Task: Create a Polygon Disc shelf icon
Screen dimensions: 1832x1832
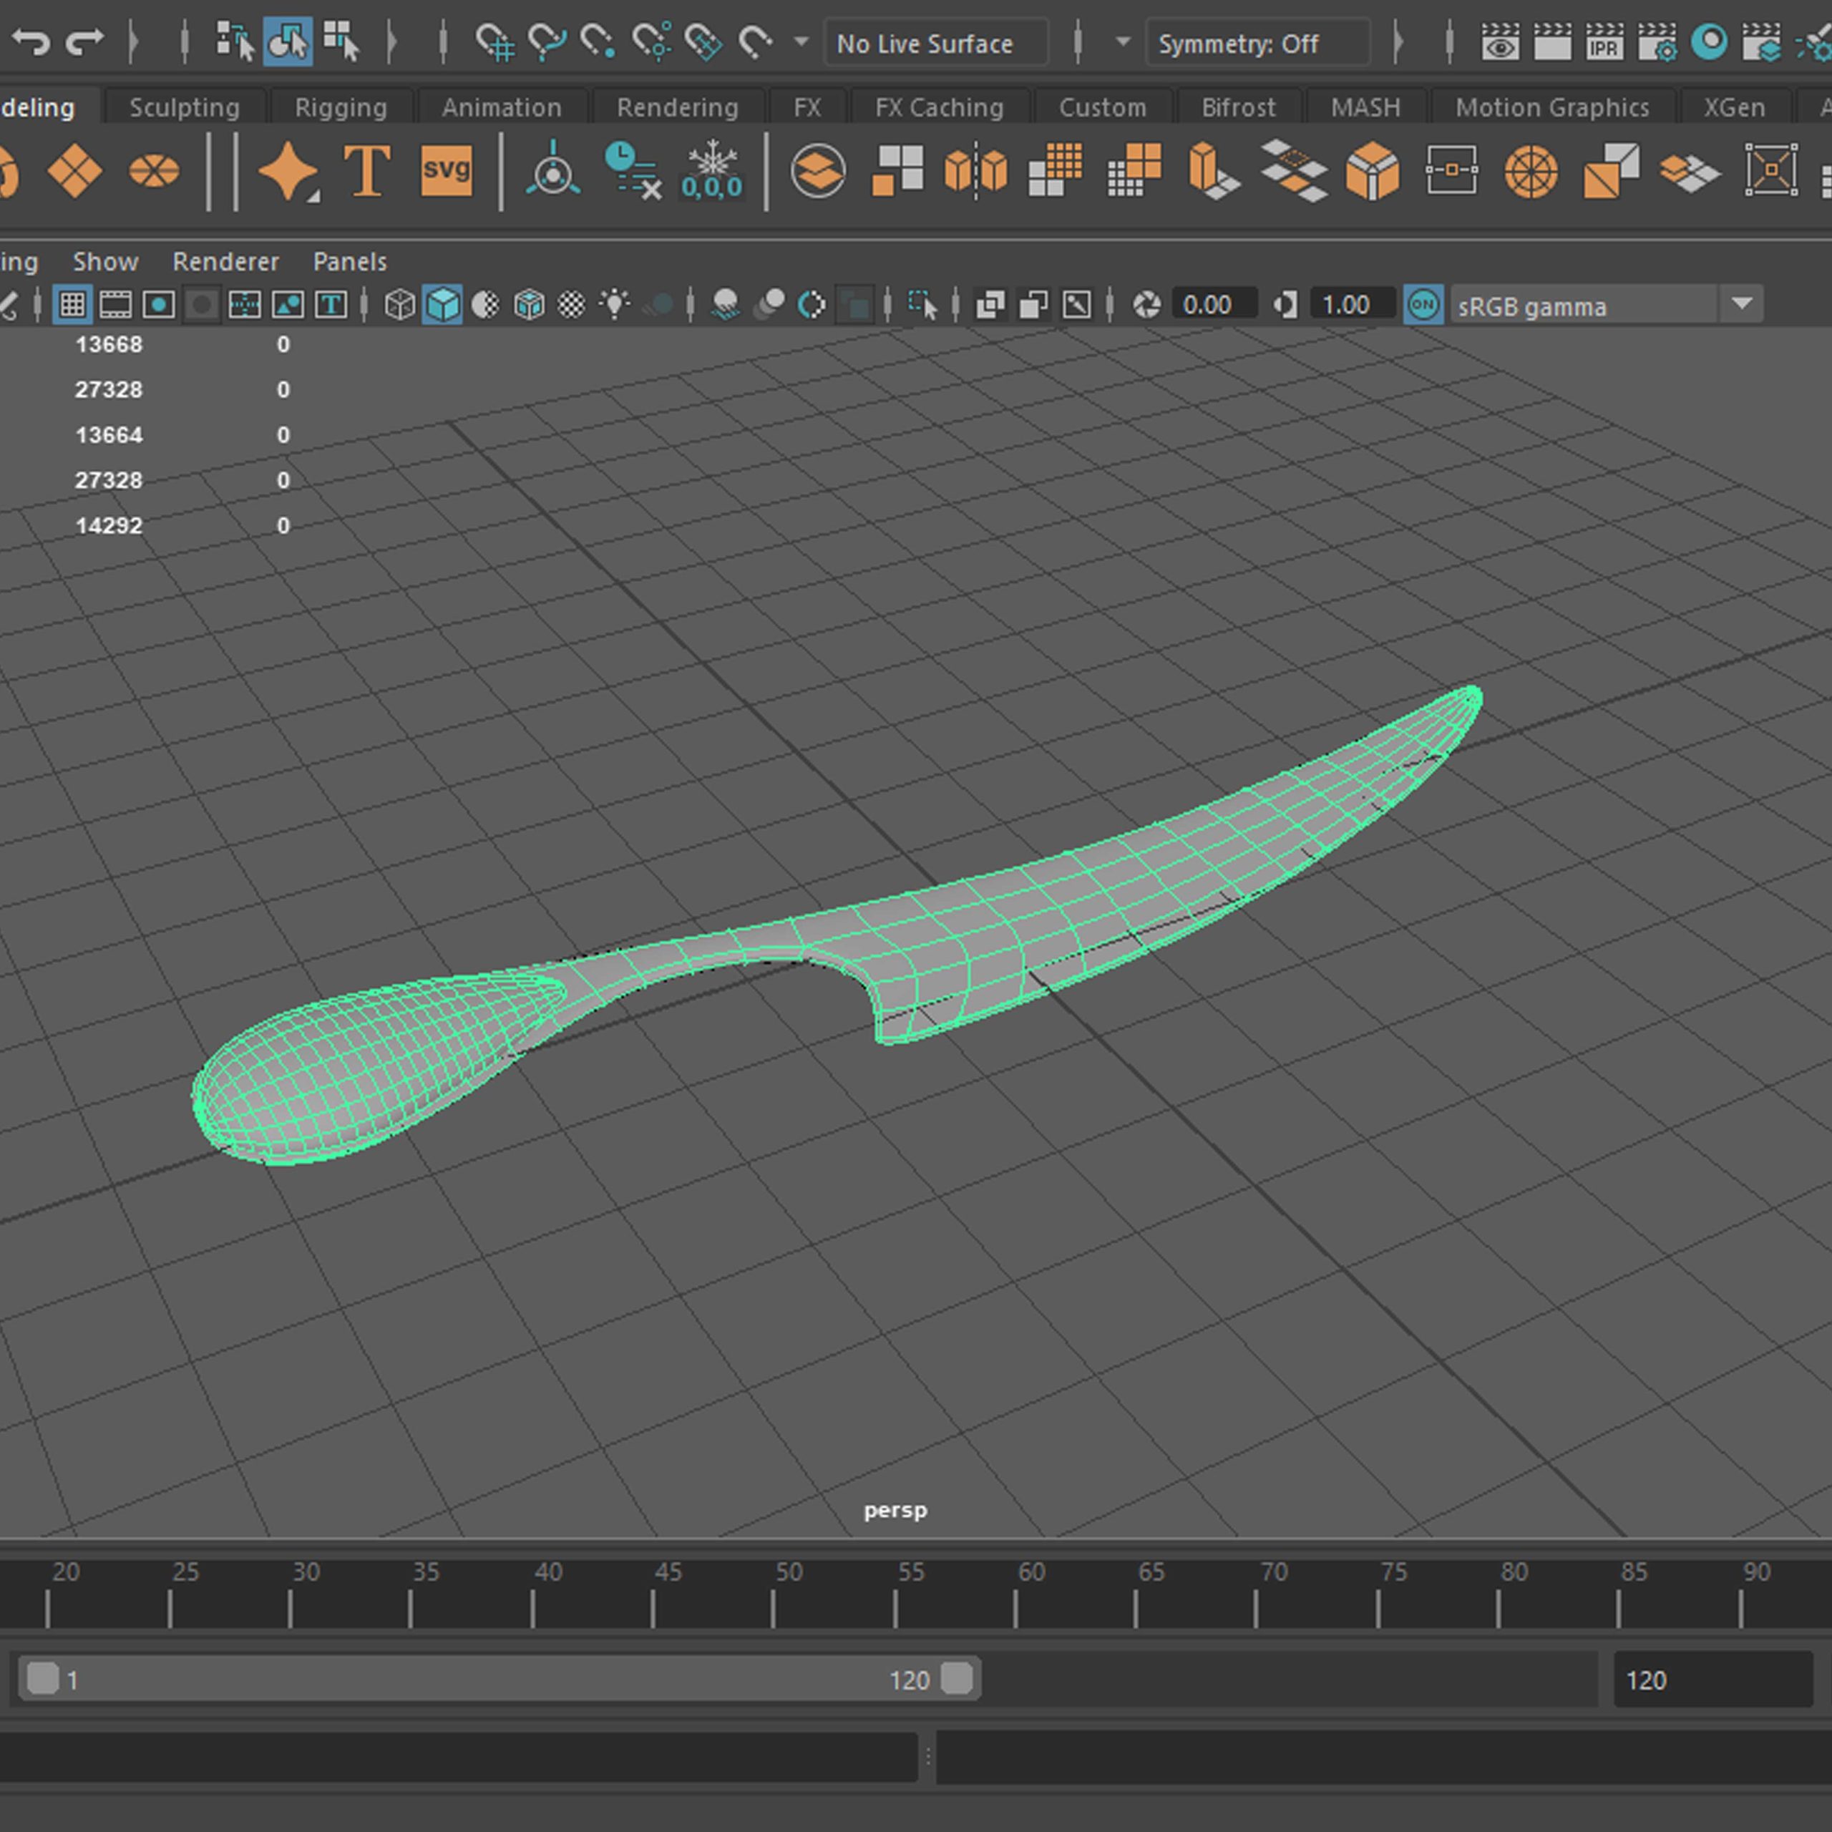Action: 154,172
